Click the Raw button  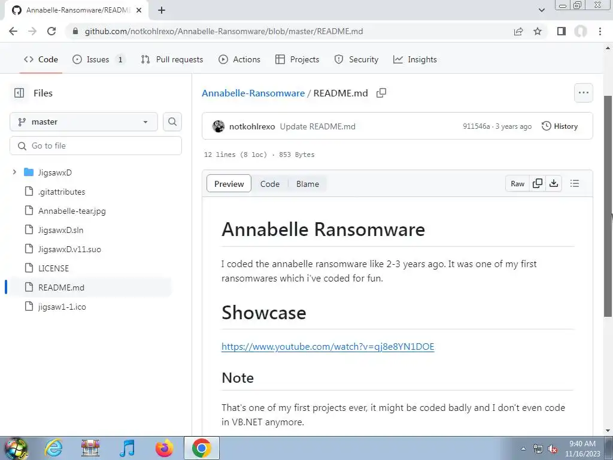pyautogui.click(x=517, y=183)
